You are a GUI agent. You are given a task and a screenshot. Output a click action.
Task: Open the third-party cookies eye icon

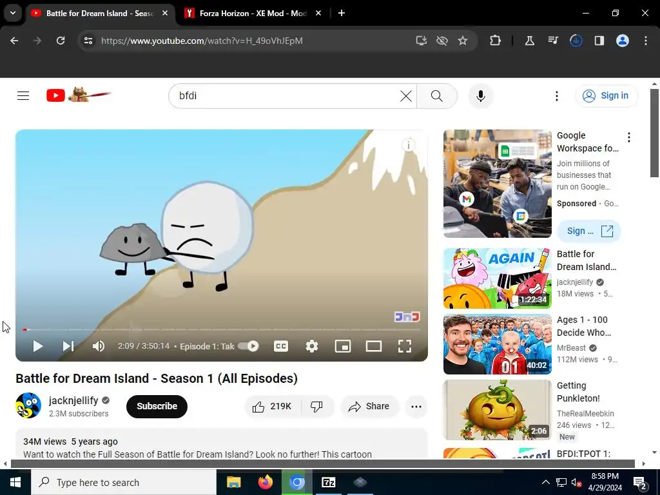(x=442, y=41)
